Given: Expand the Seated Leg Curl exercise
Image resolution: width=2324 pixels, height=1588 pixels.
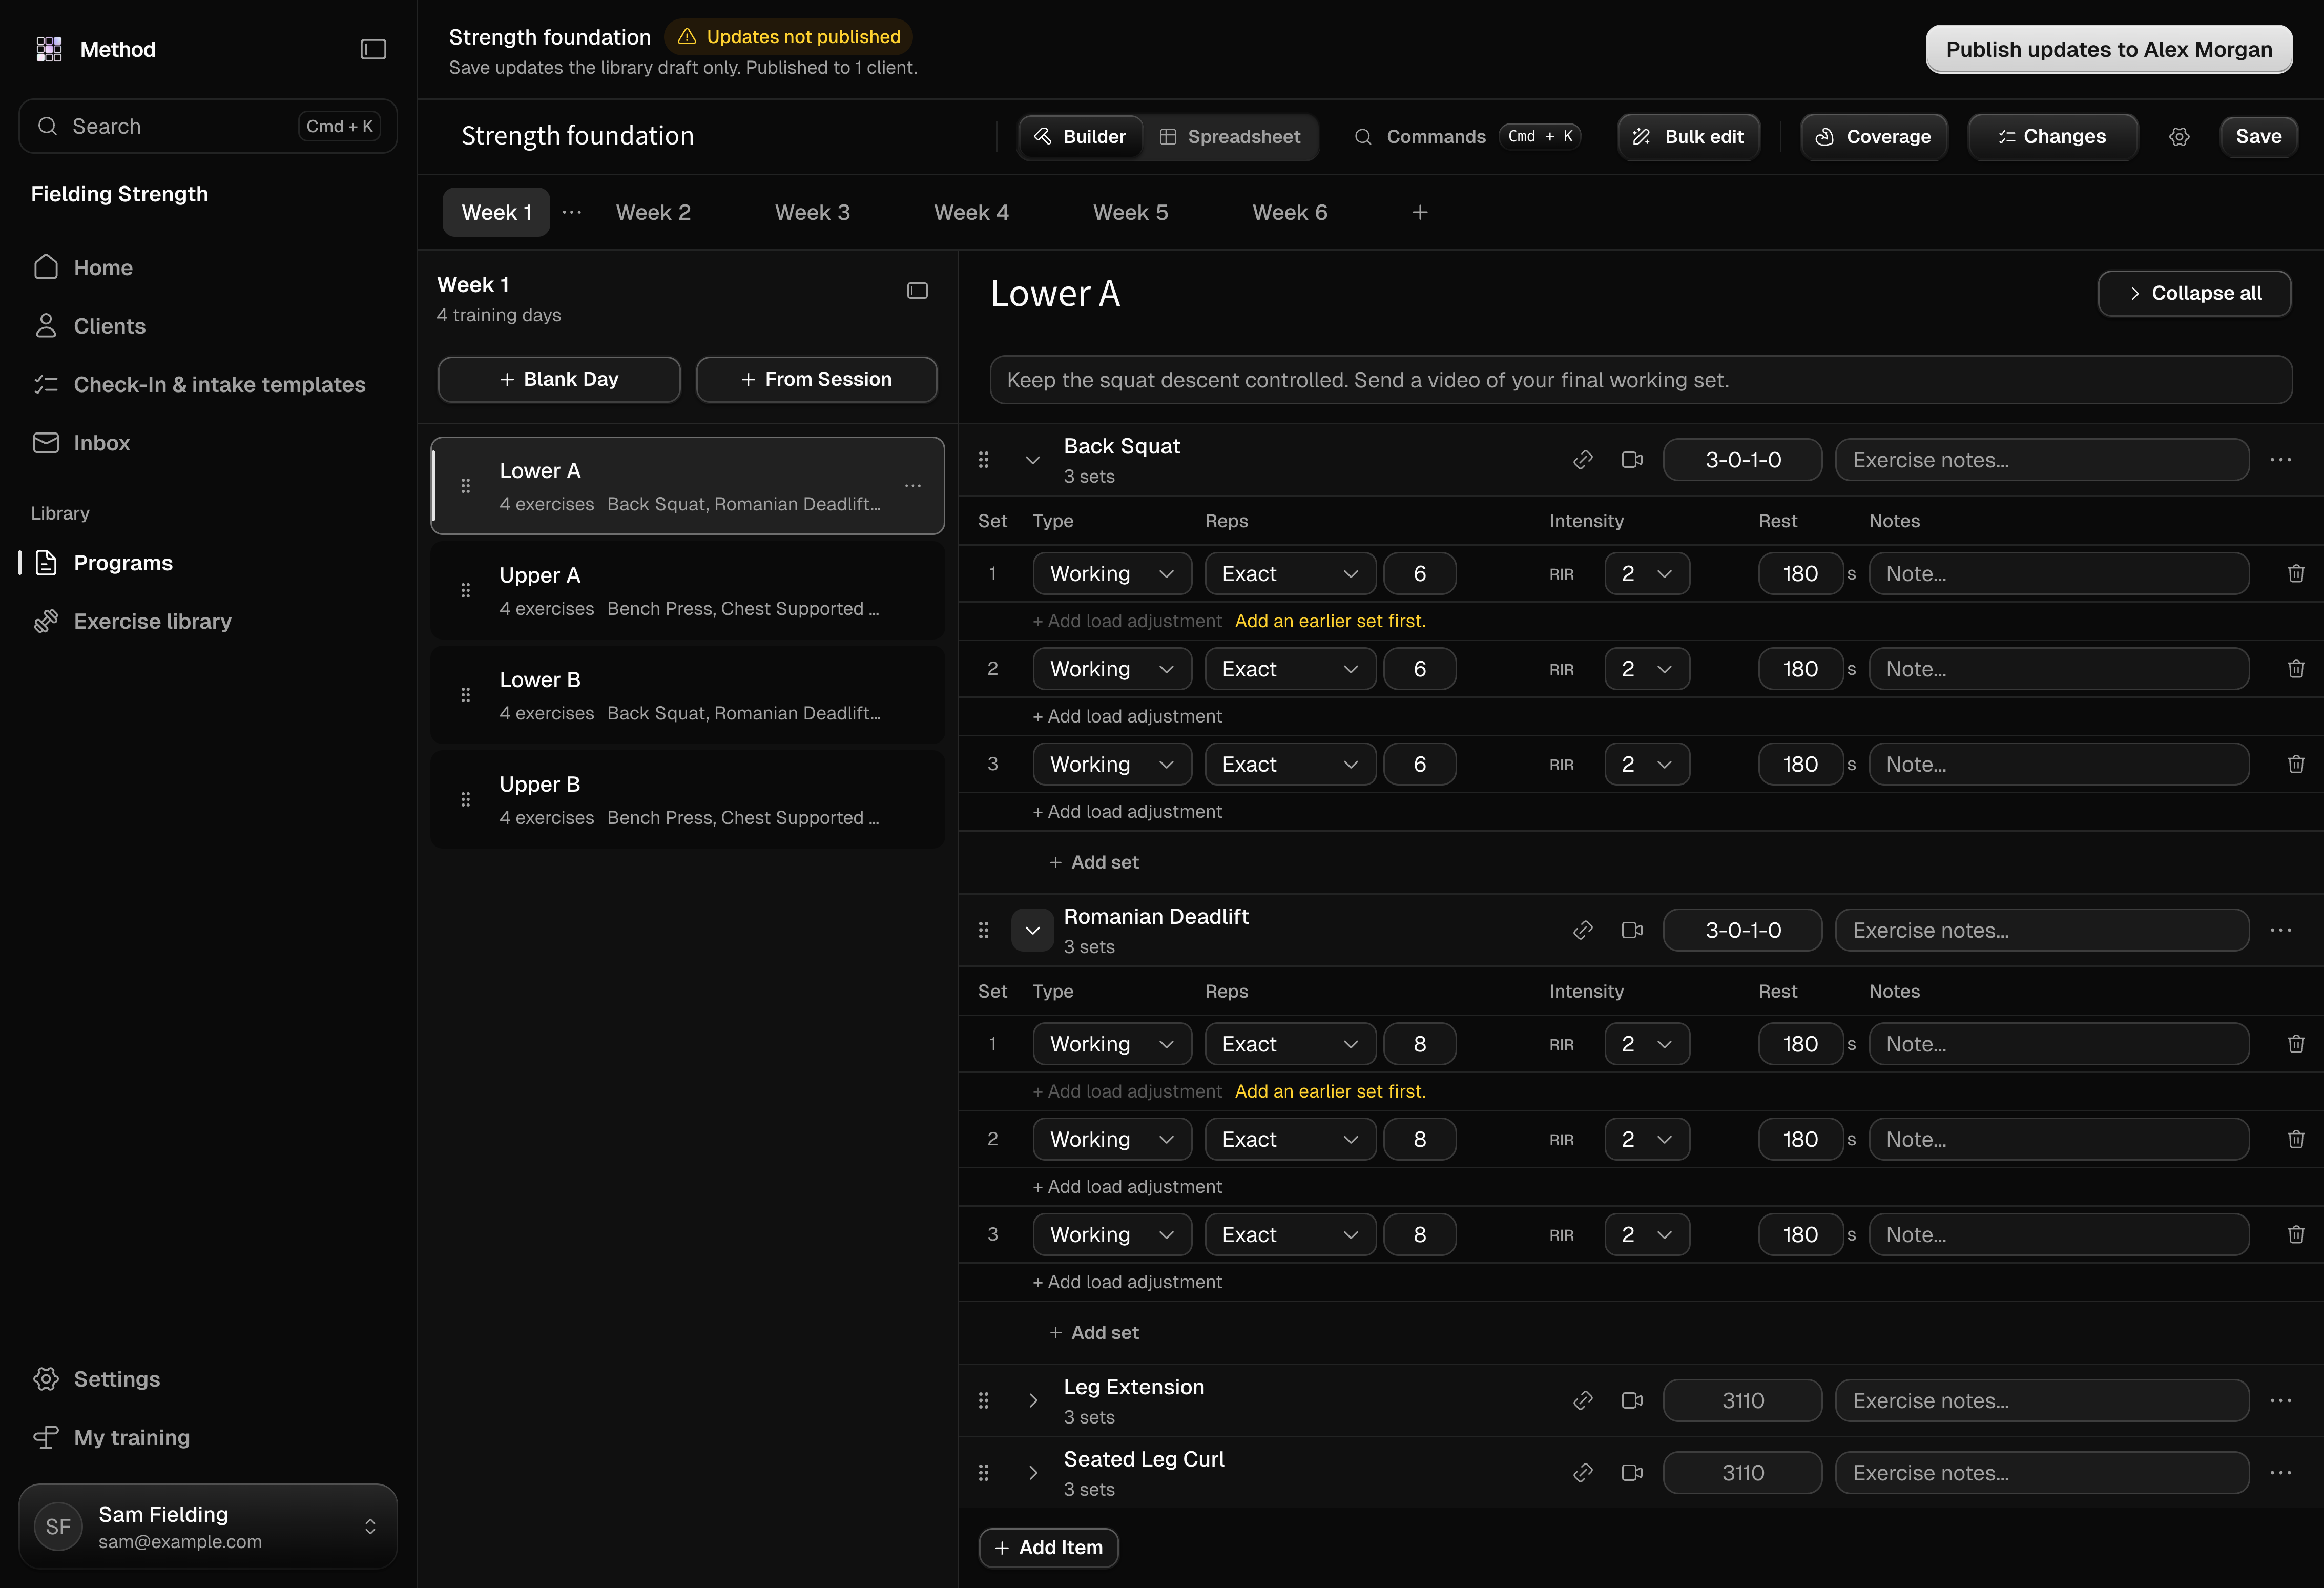Looking at the screenshot, I should coord(1032,1472).
